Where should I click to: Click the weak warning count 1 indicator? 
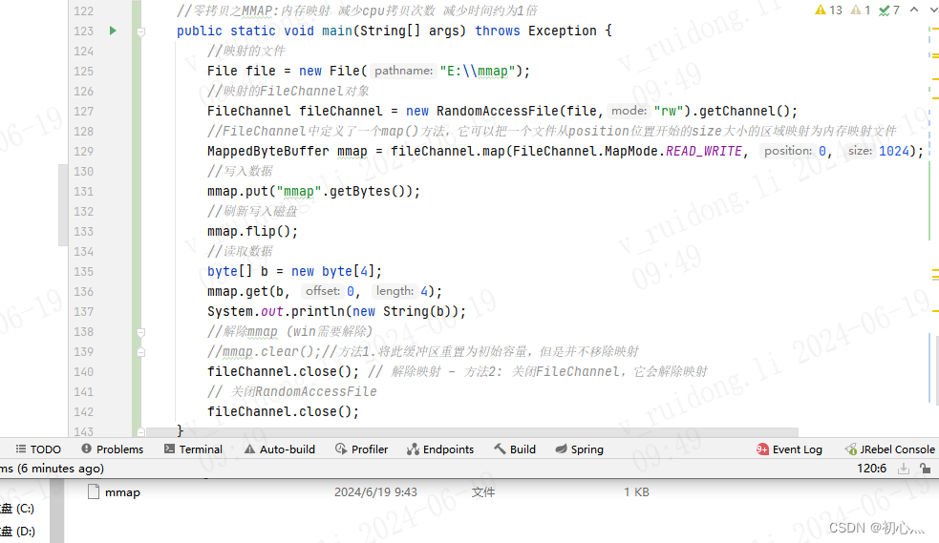click(x=861, y=10)
